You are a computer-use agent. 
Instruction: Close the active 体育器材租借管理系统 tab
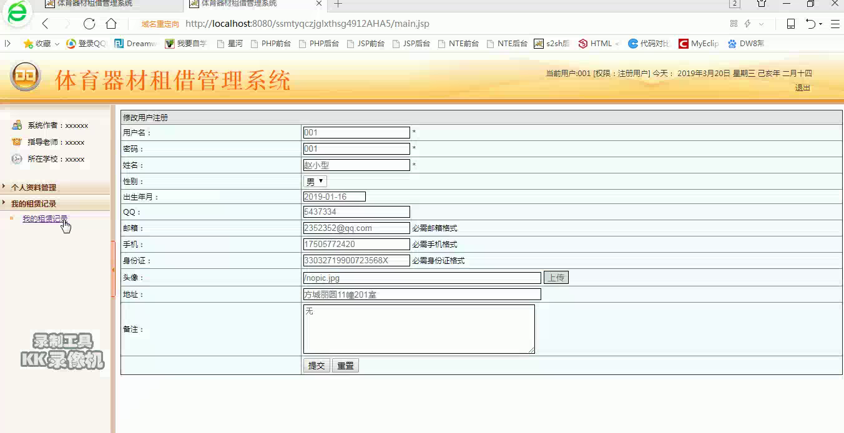click(319, 4)
